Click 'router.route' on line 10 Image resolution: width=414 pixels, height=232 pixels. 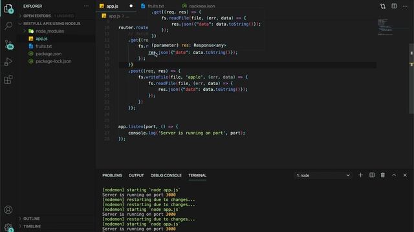click(133, 28)
